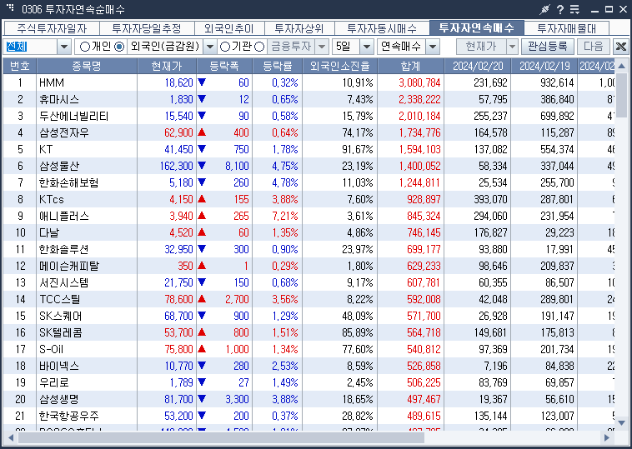Select the 삼성물산 stock name

coord(59,166)
